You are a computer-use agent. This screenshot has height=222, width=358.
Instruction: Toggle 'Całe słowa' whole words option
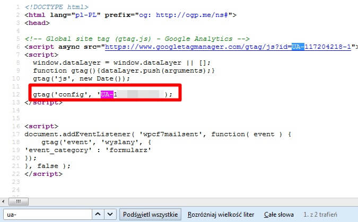click(x=279, y=215)
